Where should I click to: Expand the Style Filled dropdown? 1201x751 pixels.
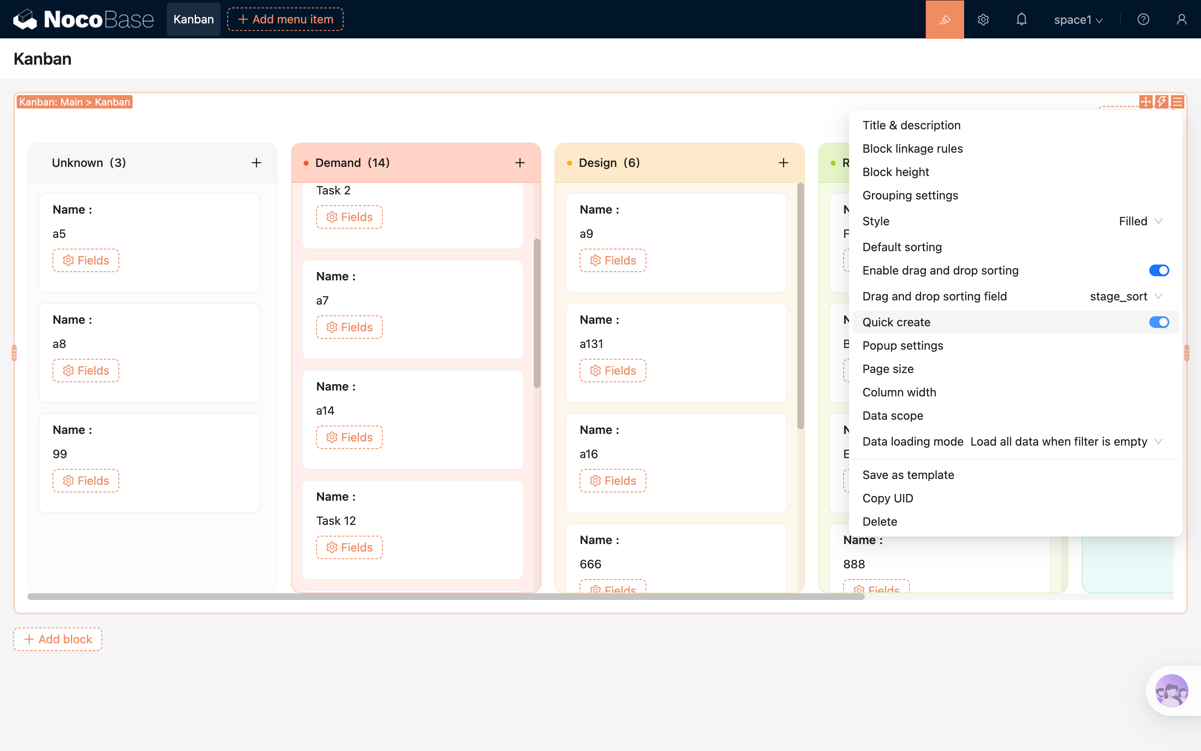1141,221
